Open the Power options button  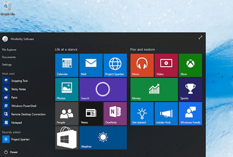(11, 152)
